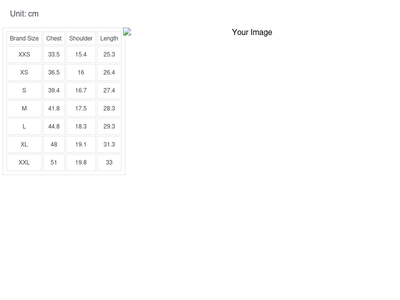The width and height of the screenshot is (400, 300).
Task: Select the 'Length' column header
Action: (109, 38)
